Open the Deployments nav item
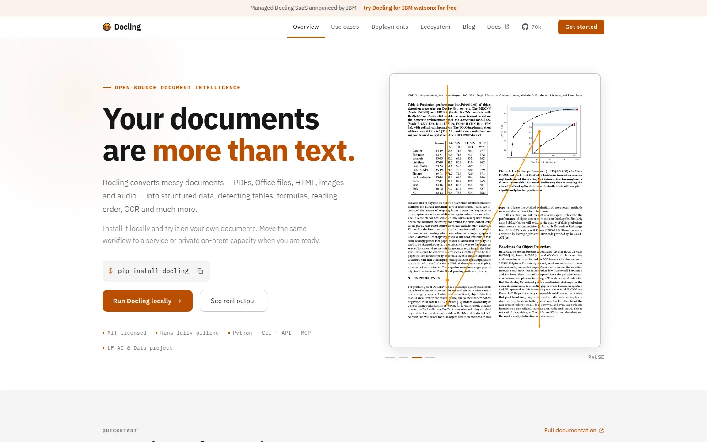 [x=390, y=27]
